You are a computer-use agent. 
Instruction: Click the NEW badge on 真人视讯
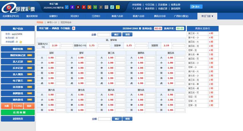tap(29, 74)
